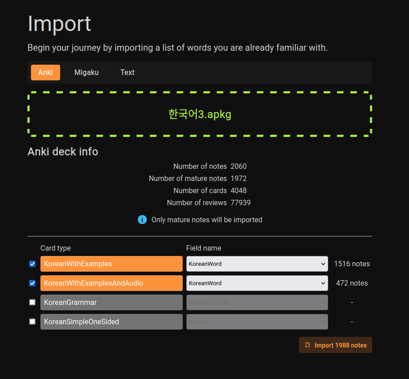Open field dropdown for KoreanWithExamplesAndAudio row
This screenshot has width=409, height=379.
click(257, 283)
